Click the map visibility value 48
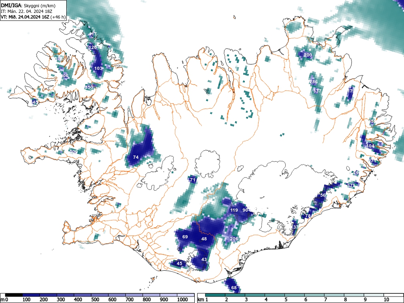 (204, 239)
